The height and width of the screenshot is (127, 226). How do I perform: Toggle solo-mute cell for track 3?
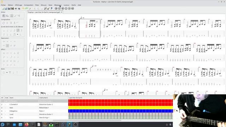tap(6, 108)
